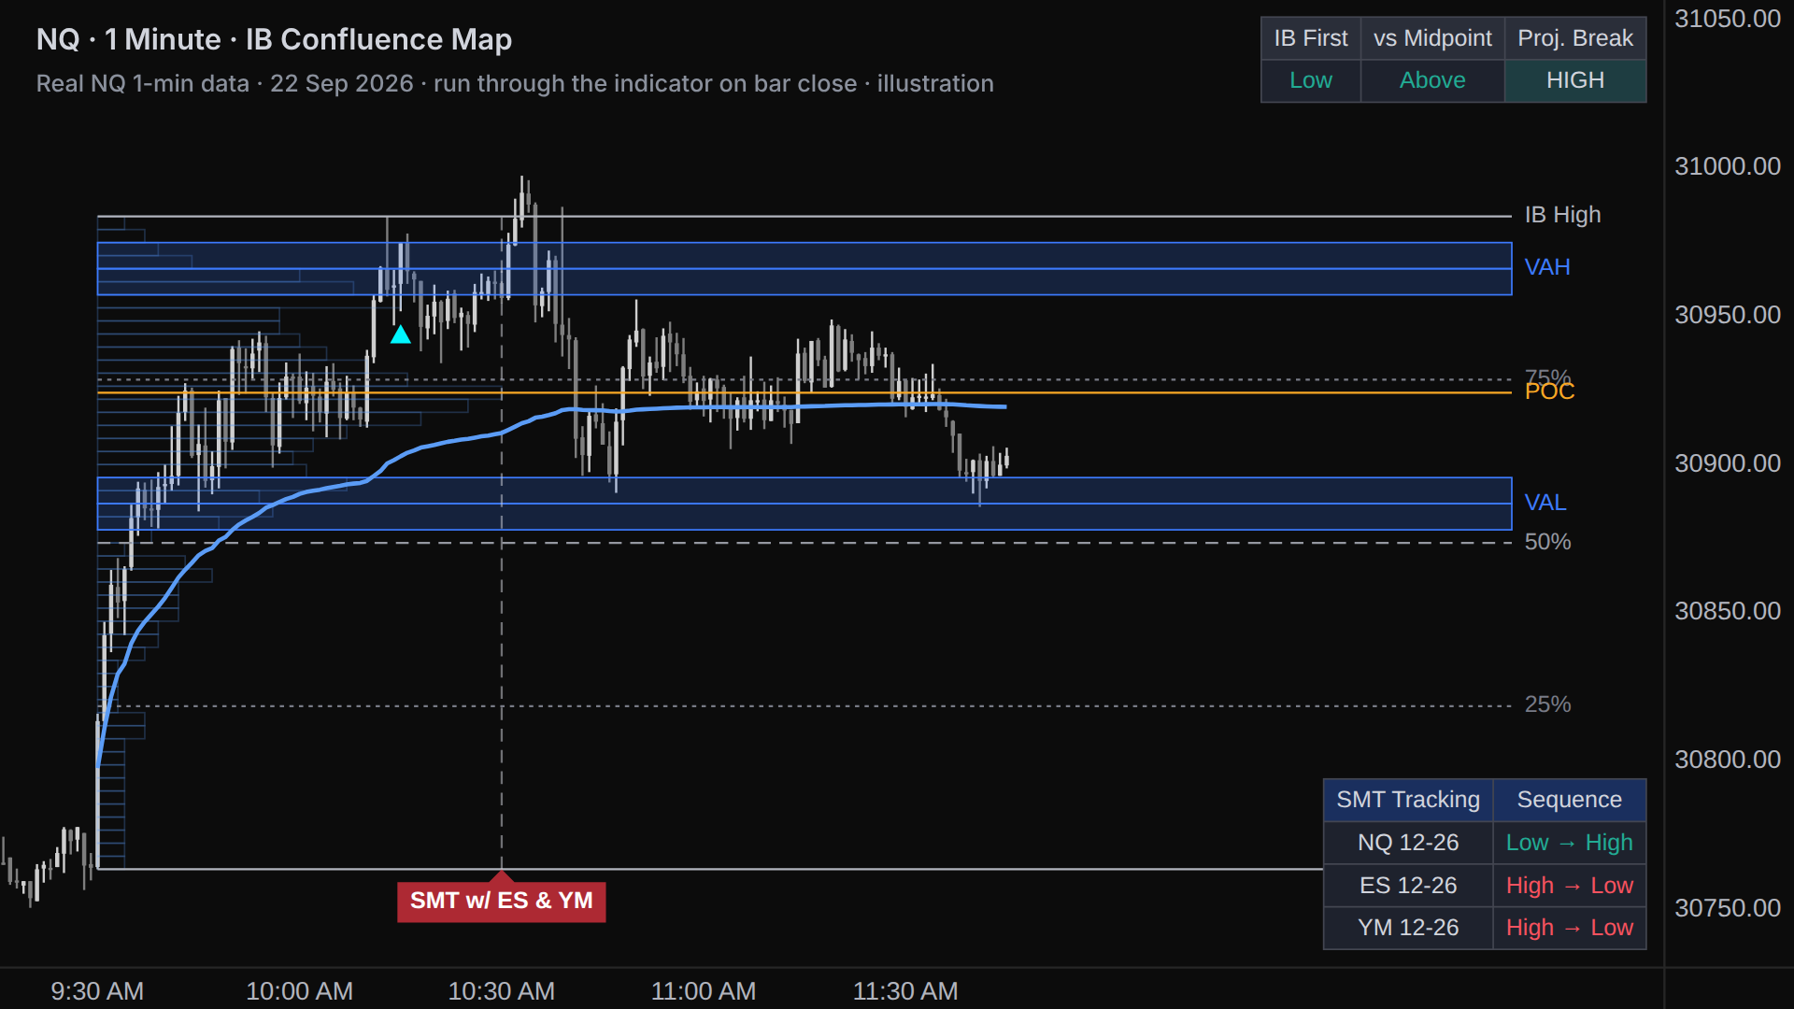Click the cyan up-triangle signal marker
The image size is (1794, 1009).
pos(401,334)
